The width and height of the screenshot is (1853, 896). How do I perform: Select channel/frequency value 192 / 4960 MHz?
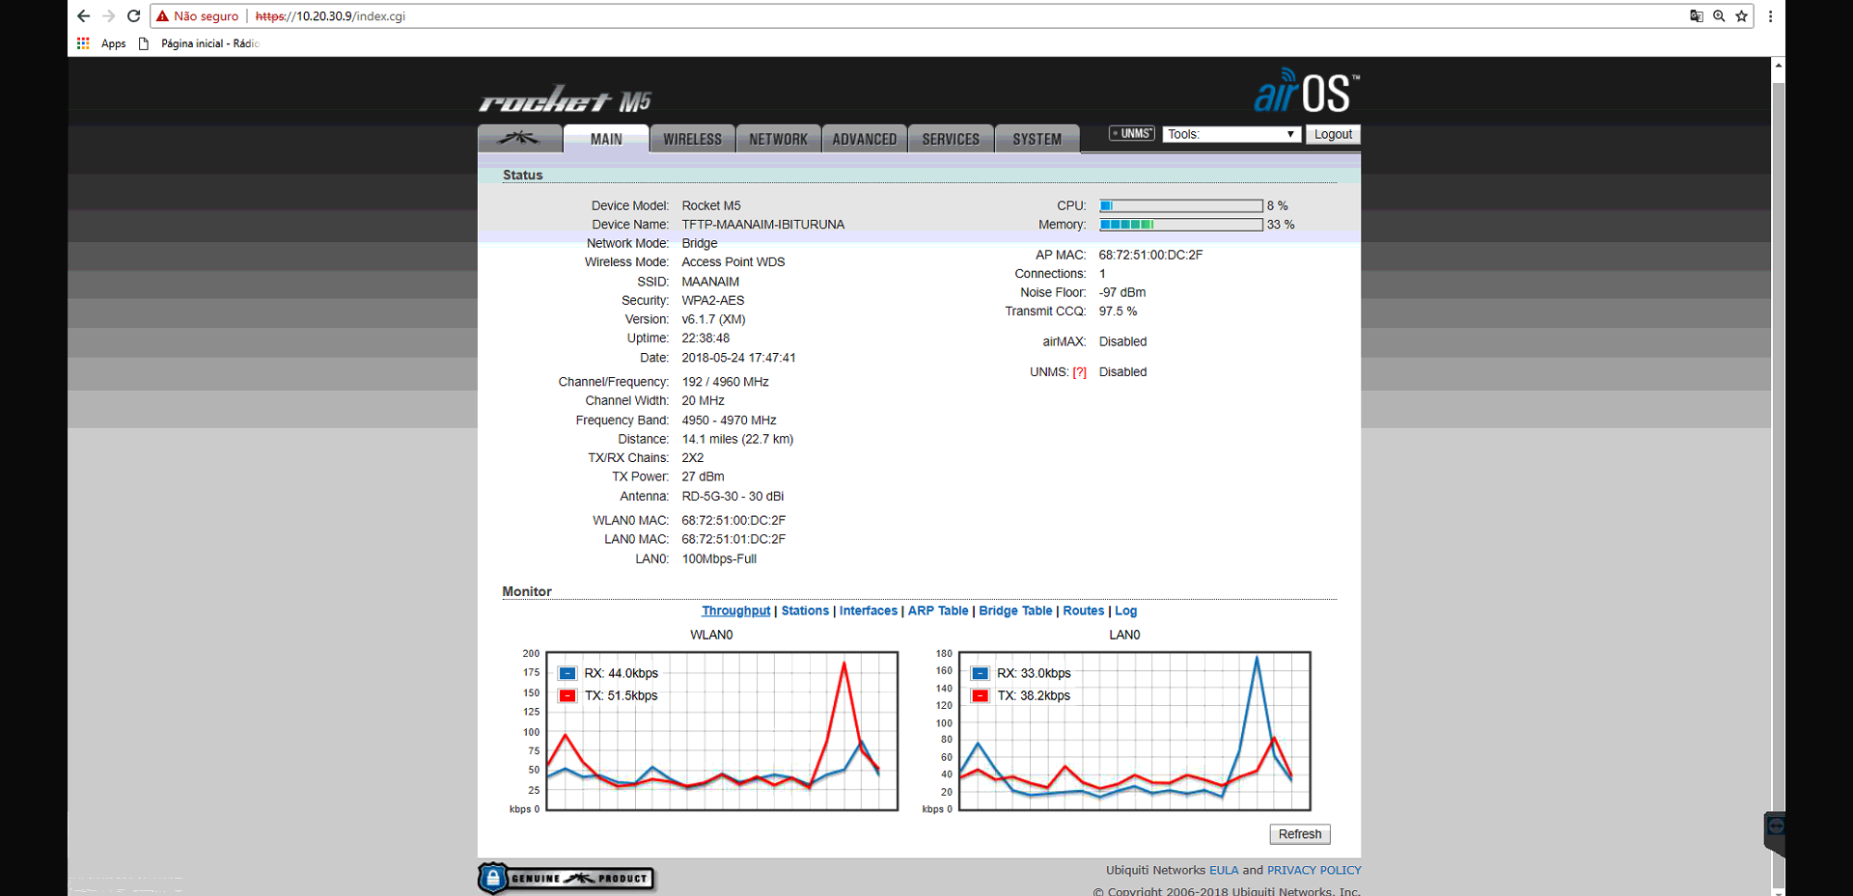[725, 382]
